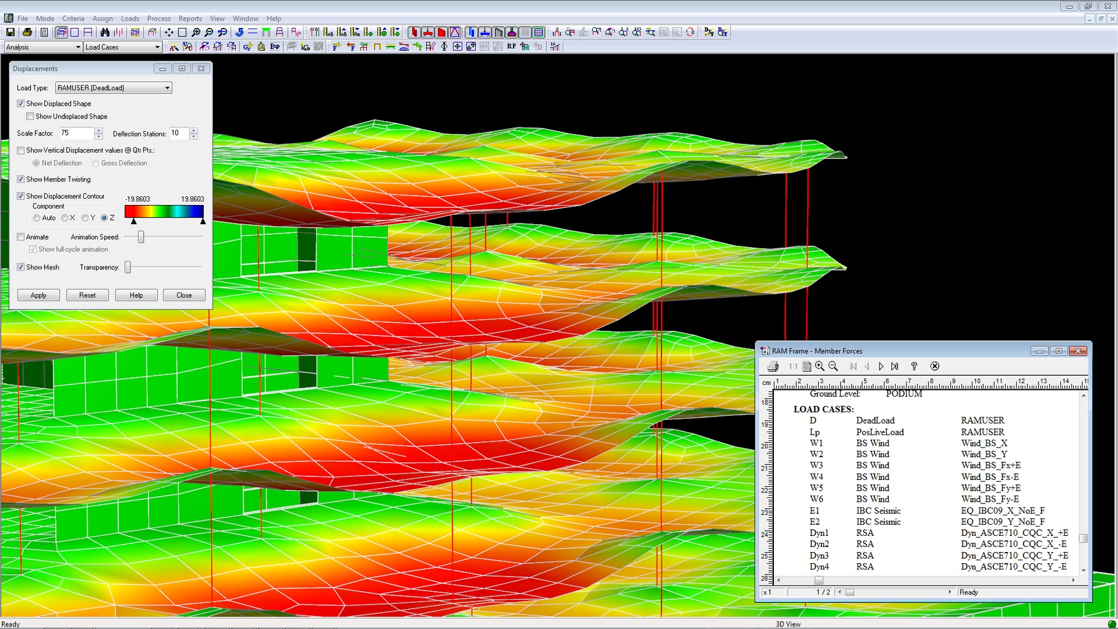Click the binoculars Find icon
Image resolution: width=1118 pixels, height=629 pixels.
tap(105, 32)
